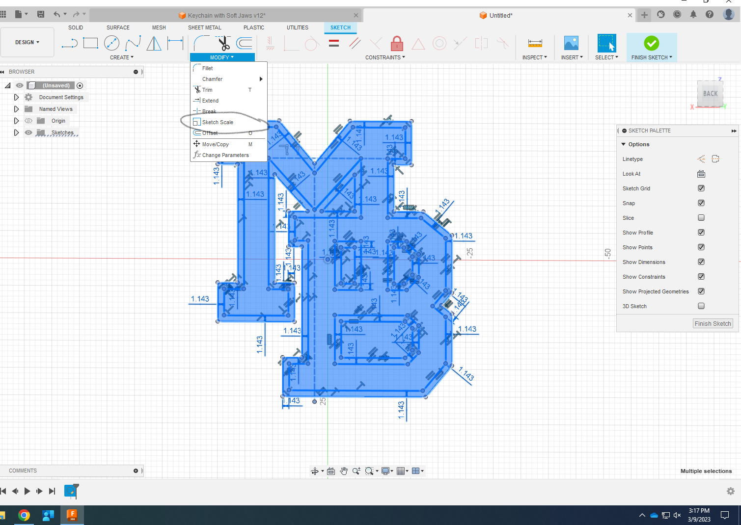Click the red lock Fix/UnFix constraint icon

click(x=397, y=43)
